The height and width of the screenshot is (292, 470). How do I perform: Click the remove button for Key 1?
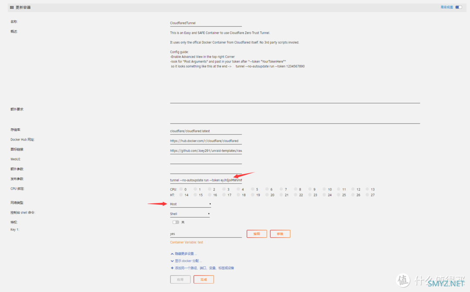point(280,234)
